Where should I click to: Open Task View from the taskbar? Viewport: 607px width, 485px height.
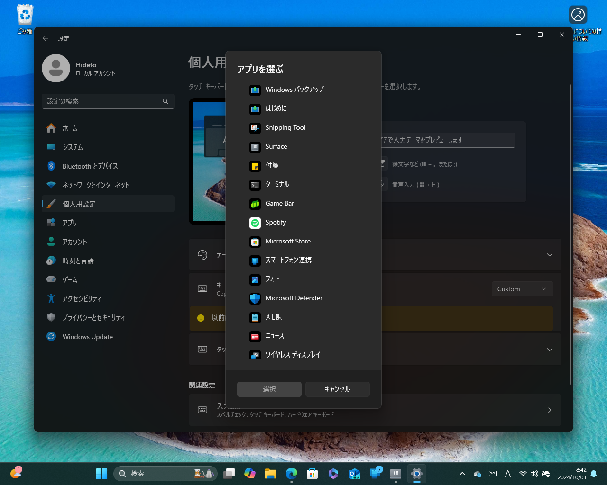229,474
